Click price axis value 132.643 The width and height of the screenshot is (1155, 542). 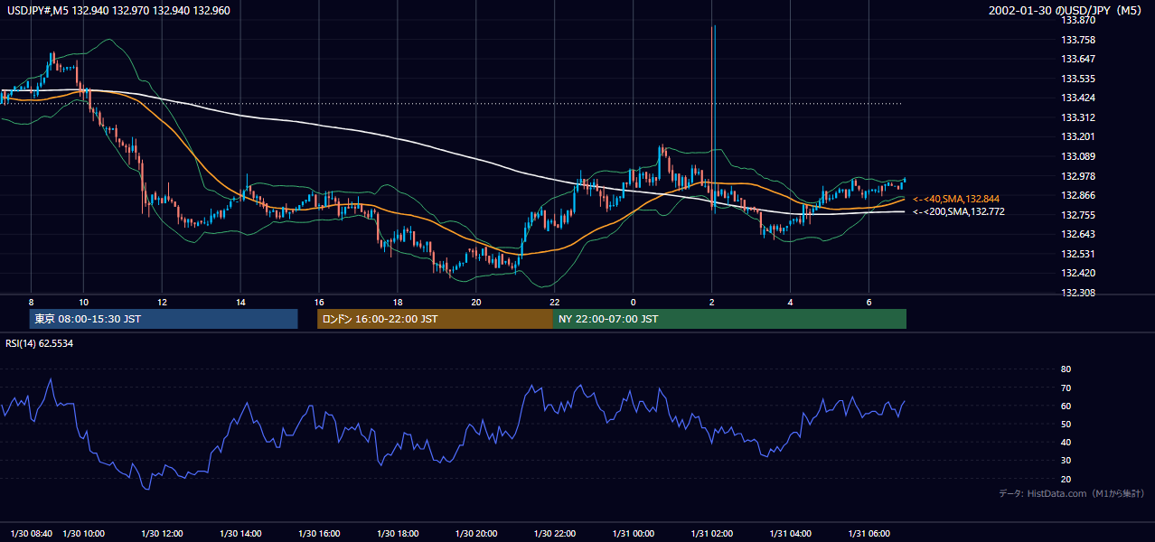(x=1077, y=235)
